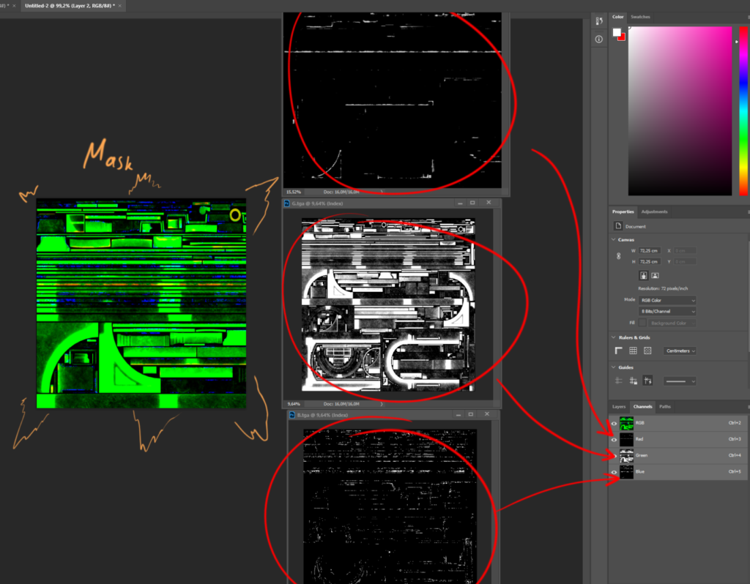The height and width of the screenshot is (584, 750).
Task: Open the Centimeters unit dropdown
Action: pos(680,351)
